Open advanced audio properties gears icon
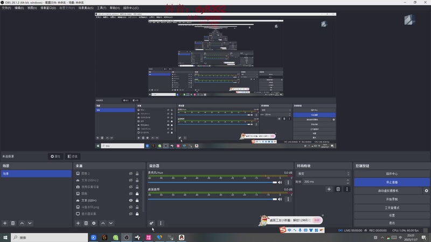431x242 pixels. click(151, 223)
